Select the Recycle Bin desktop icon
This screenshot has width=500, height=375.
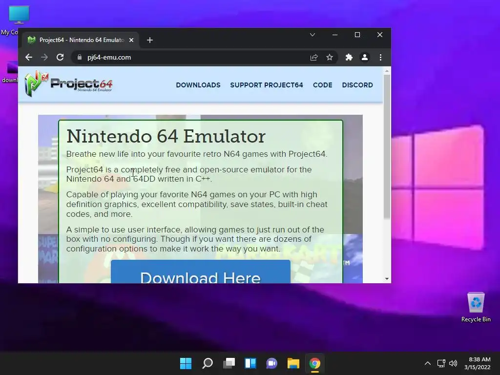coord(476,307)
